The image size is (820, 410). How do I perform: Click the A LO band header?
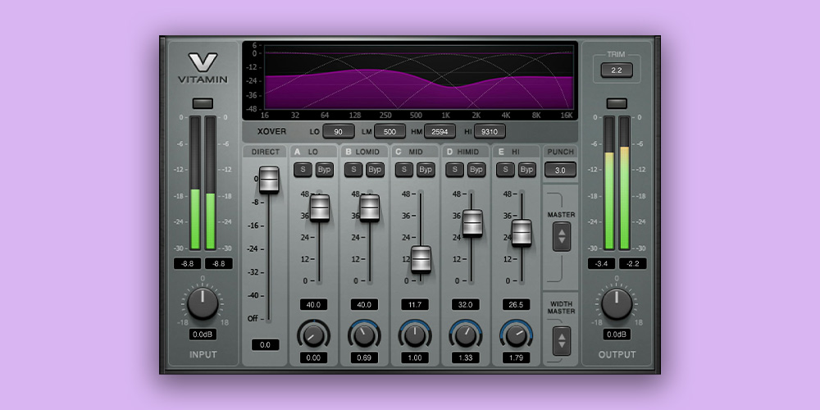tap(312, 152)
